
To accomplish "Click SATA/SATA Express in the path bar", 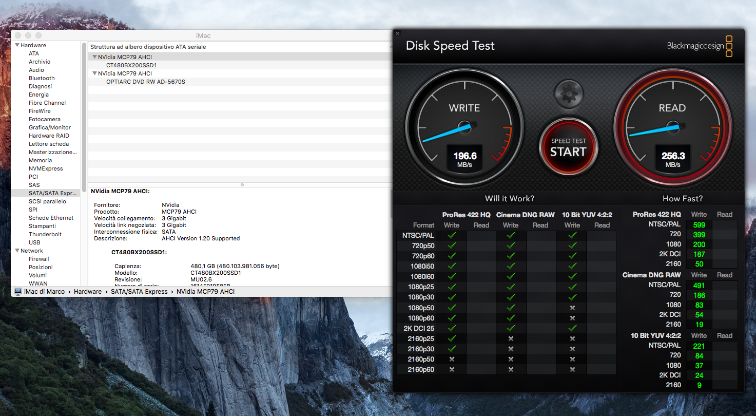I will click(139, 291).
